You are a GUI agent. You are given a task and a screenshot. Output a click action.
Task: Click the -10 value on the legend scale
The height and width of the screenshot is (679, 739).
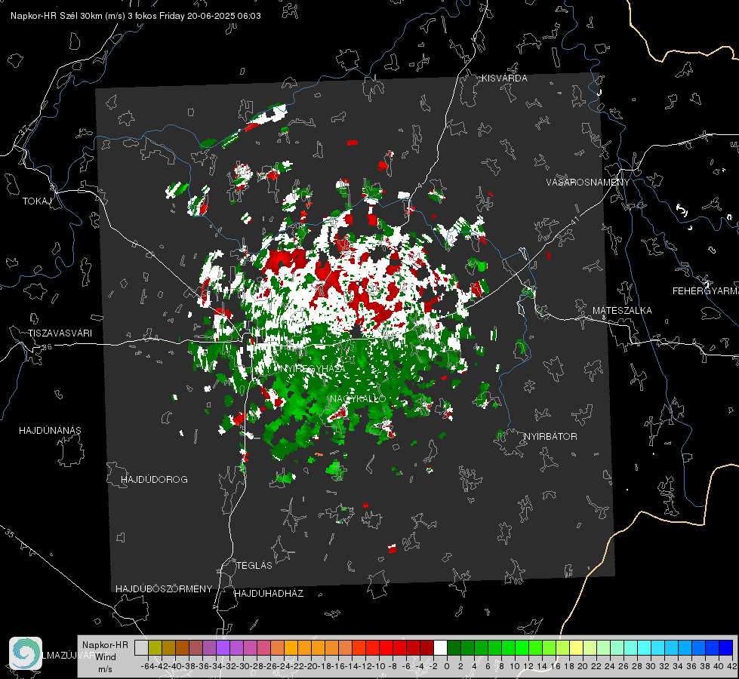378,666
